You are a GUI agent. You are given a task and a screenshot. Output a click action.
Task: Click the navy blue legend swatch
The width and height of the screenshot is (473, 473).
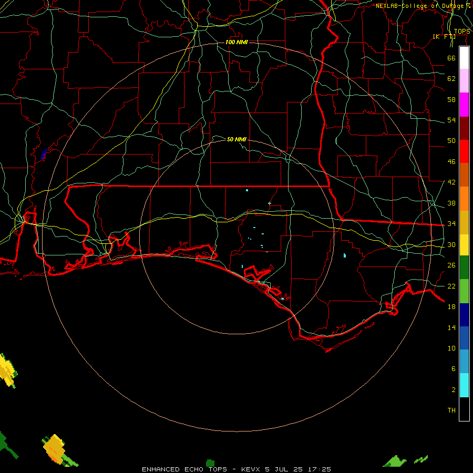(464, 315)
